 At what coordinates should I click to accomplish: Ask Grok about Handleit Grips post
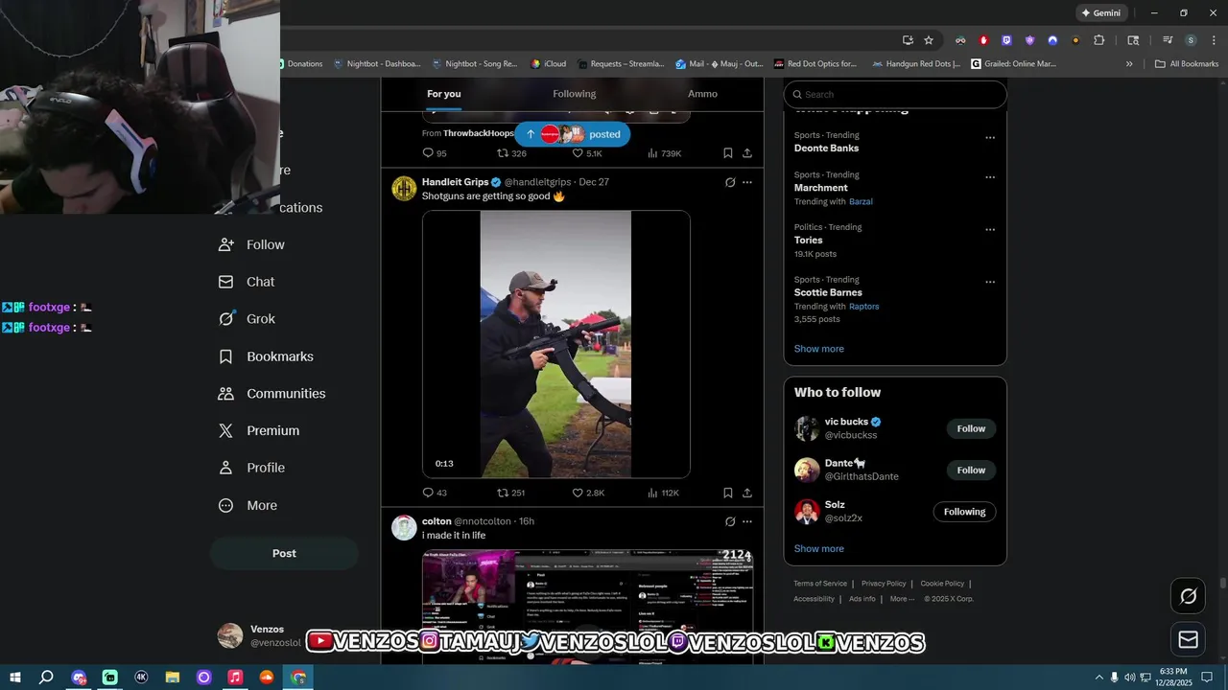[730, 182]
